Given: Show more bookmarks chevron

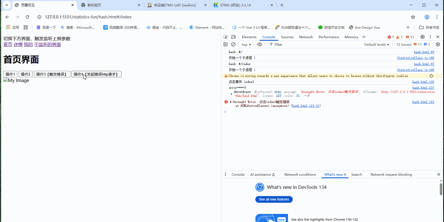Looking at the screenshot, I should pyautogui.click(x=408, y=27).
